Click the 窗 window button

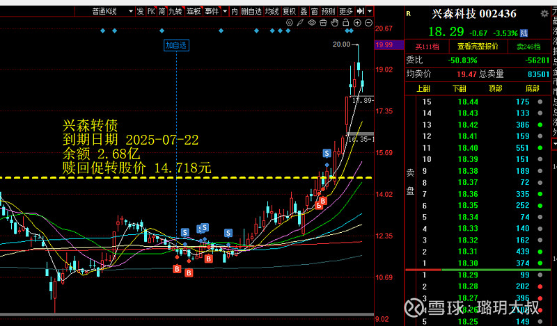pyautogui.click(x=315, y=11)
